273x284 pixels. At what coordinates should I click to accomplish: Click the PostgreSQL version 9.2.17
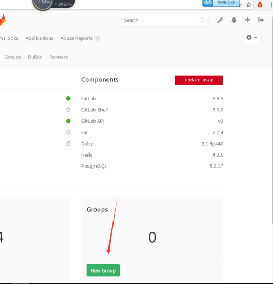(216, 166)
